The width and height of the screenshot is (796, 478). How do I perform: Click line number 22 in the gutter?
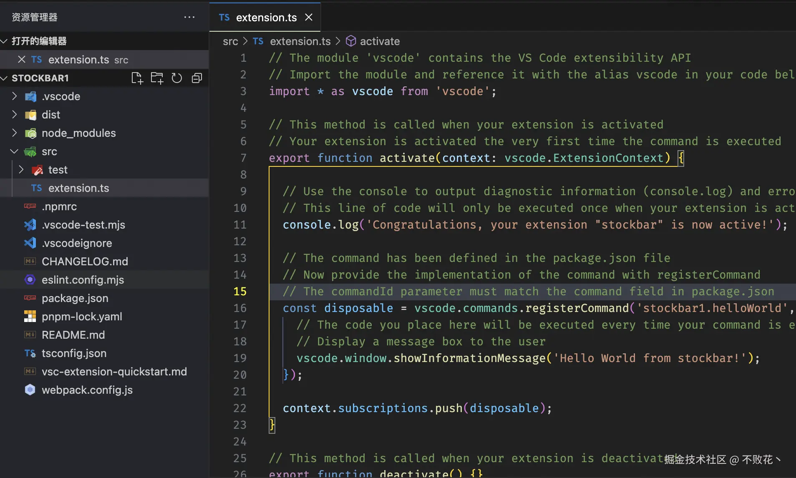[240, 408]
